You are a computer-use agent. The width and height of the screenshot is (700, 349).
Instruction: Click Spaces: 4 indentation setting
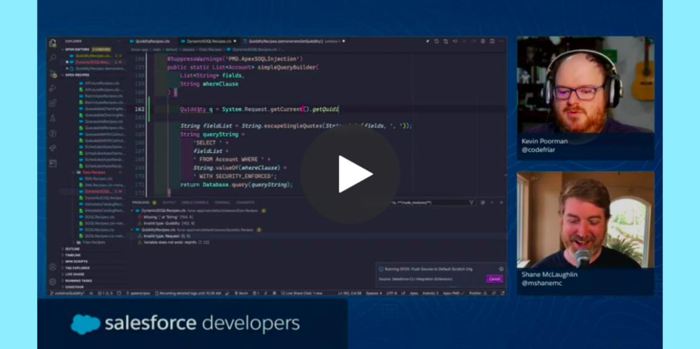374,293
